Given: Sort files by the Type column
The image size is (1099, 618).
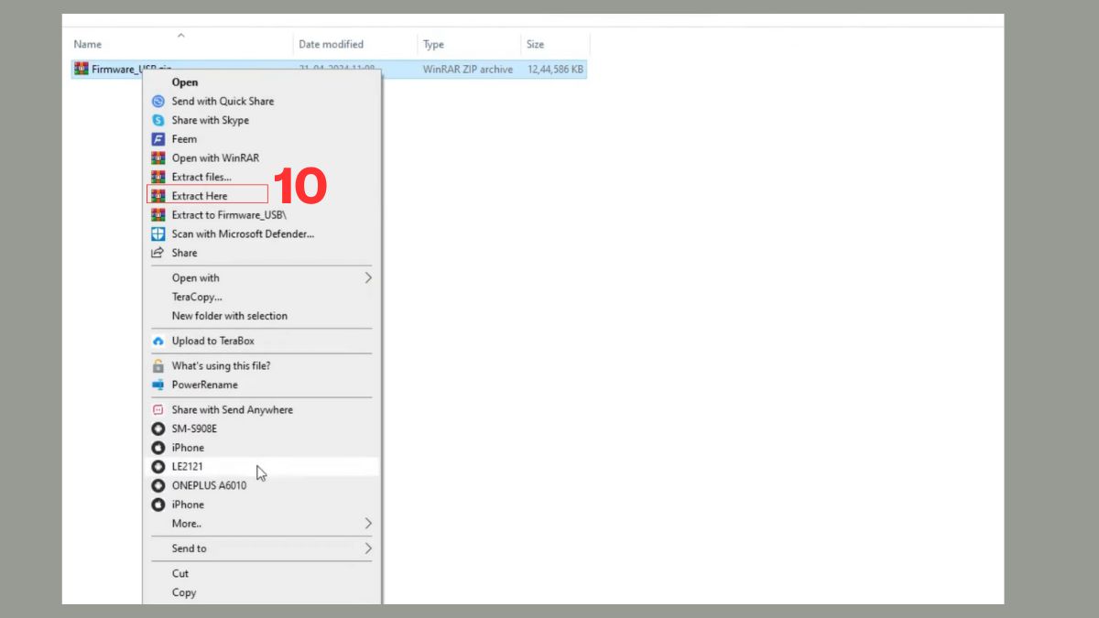Looking at the screenshot, I should click(x=433, y=44).
